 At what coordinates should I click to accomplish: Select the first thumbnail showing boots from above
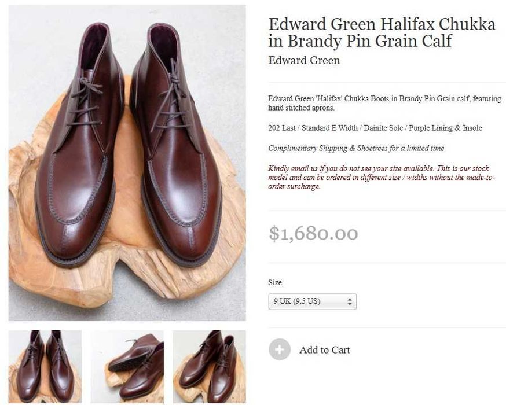pos(45,366)
